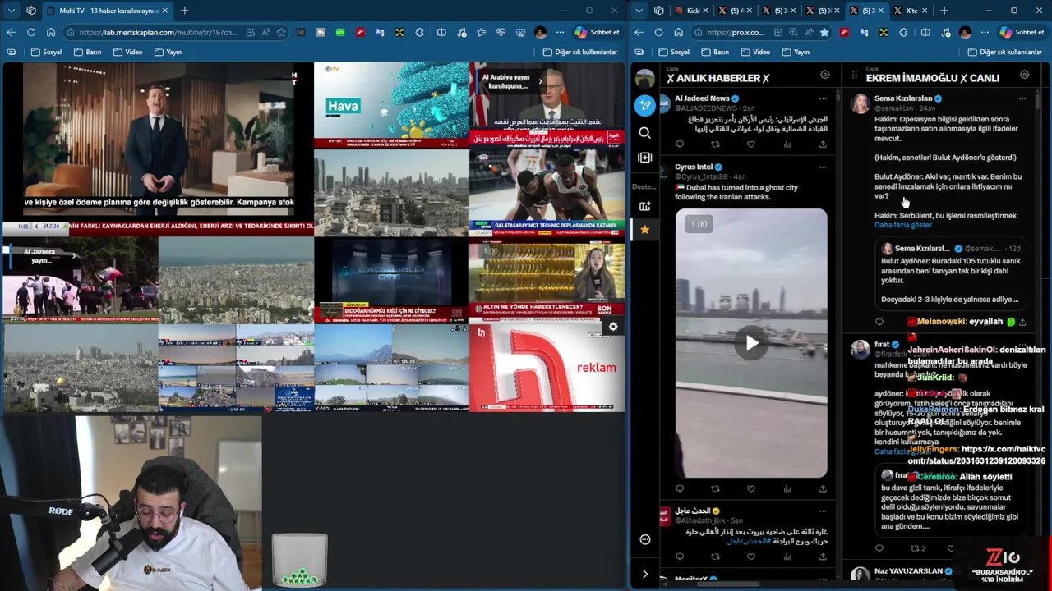The image size is (1052, 591).
Task: Open search in X Pro sidebar
Action: coord(645,133)
